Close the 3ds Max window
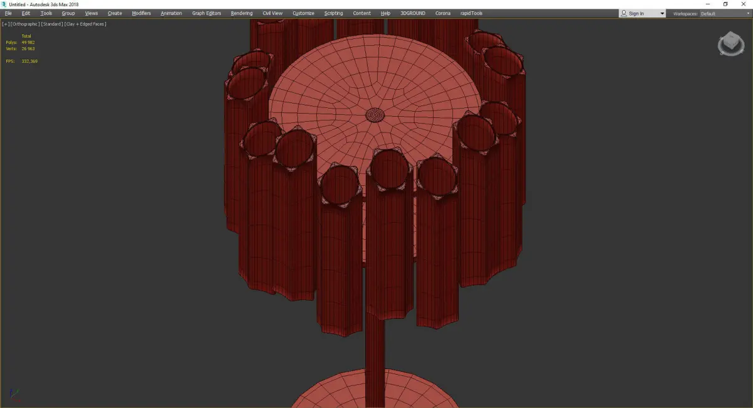 pyautogui.click(x=744, y=4)
